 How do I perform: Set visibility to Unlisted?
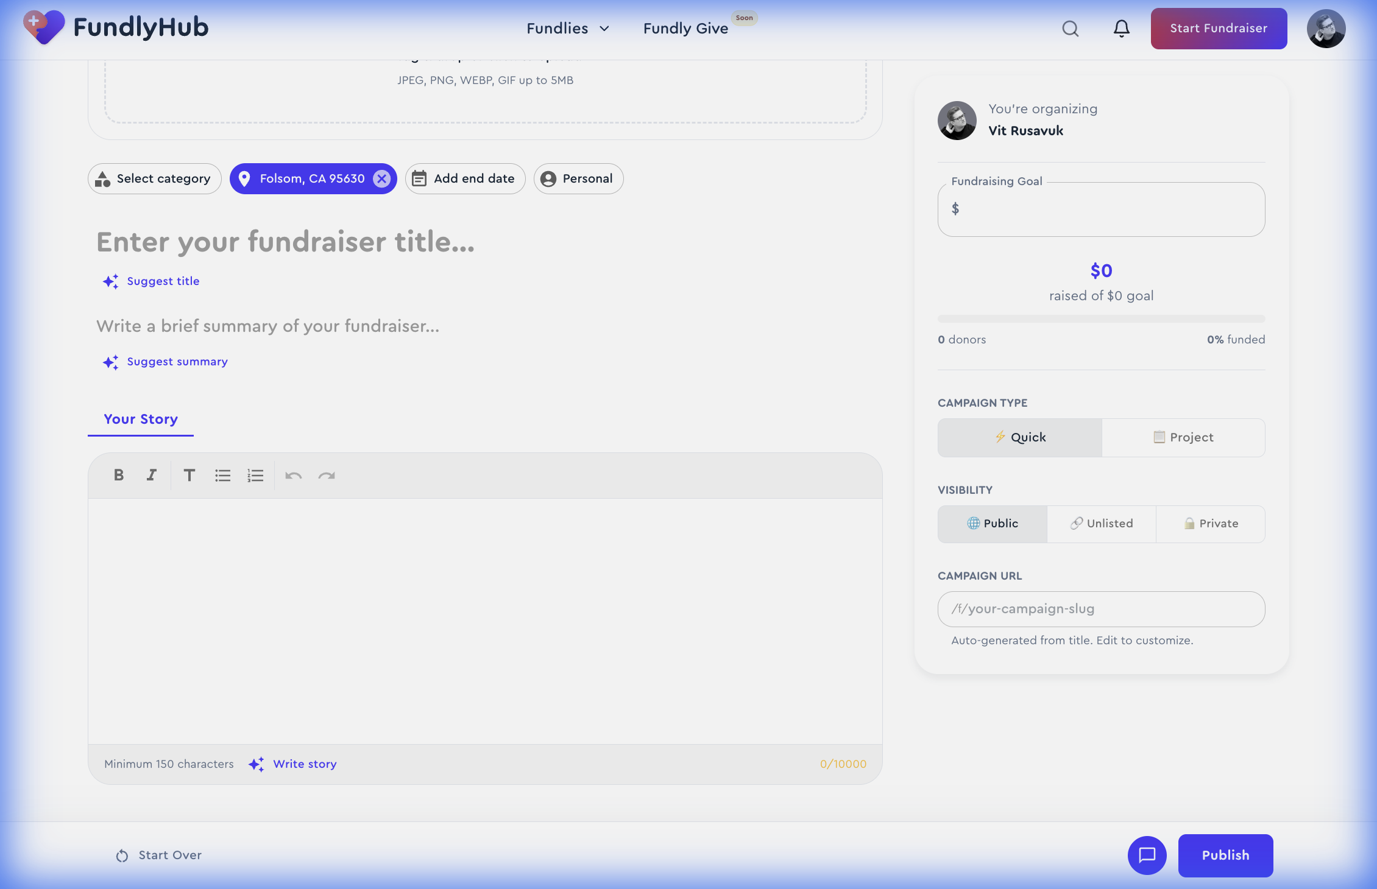(x=1101, y=524)
